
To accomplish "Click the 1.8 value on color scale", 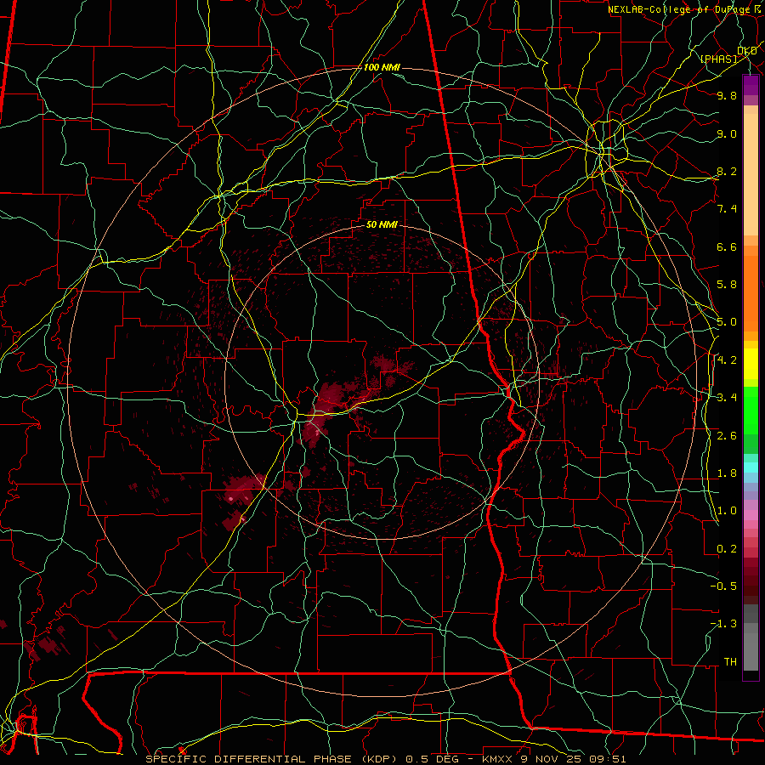I will pos(727,473).
